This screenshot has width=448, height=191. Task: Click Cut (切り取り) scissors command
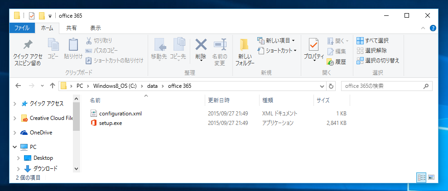(99, 41)
